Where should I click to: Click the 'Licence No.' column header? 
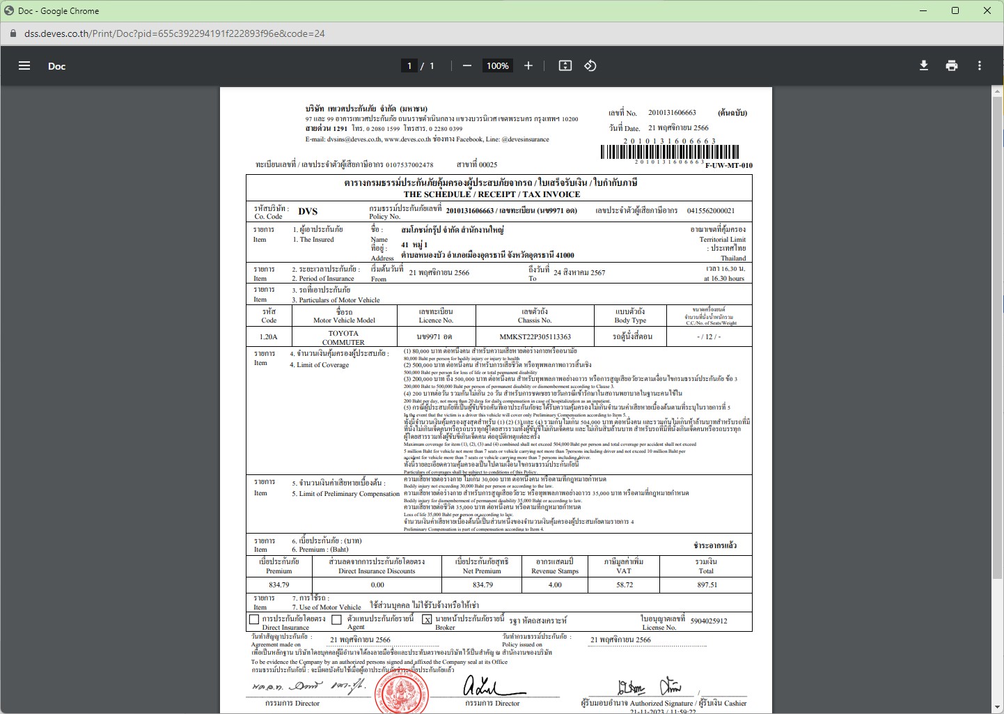pos(436,320)
